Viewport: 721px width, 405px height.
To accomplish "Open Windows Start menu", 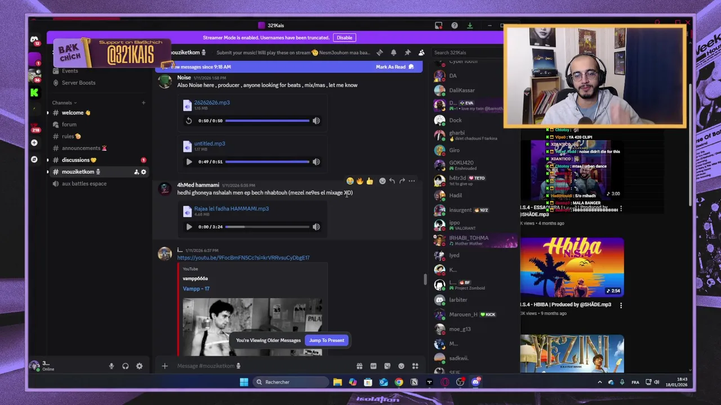I will point(244,382).
